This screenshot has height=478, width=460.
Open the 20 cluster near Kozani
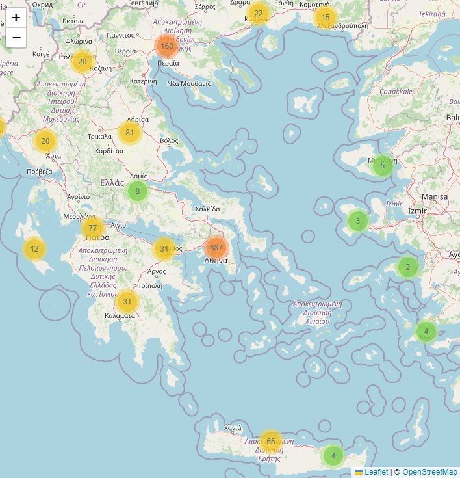point(83,62)
